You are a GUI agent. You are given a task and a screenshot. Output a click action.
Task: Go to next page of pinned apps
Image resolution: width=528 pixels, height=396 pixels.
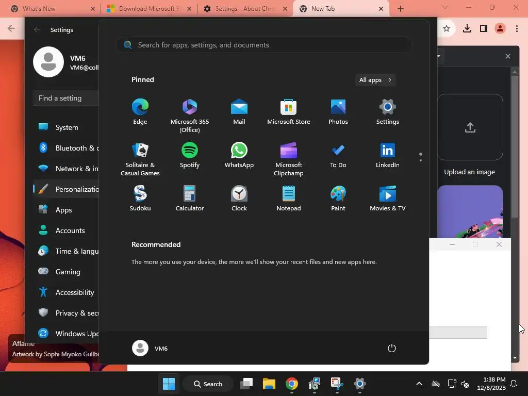[x=421, y=160]
